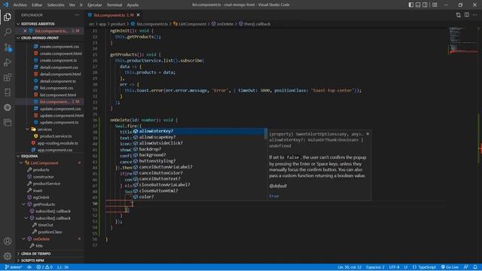Image resolution: width=482 pixels, height=271 pixels.
Task: Open the Ayuda menu
Action: click(133, 5)
